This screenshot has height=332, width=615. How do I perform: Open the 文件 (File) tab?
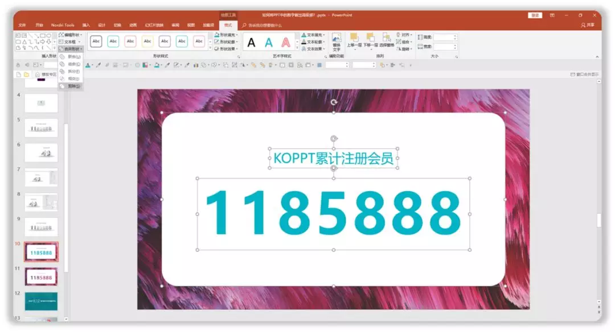click(22, 25)
